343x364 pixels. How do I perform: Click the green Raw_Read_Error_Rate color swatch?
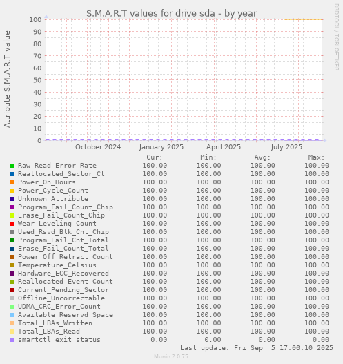(x=12, y=166)
